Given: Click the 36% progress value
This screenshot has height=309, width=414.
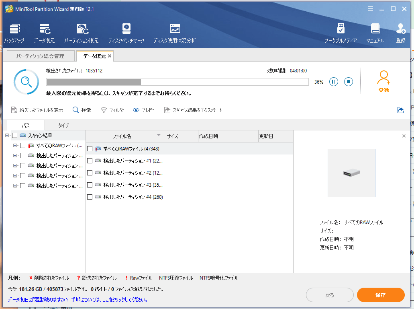Looking at the screenshot, I should click(x=319, y=82).
